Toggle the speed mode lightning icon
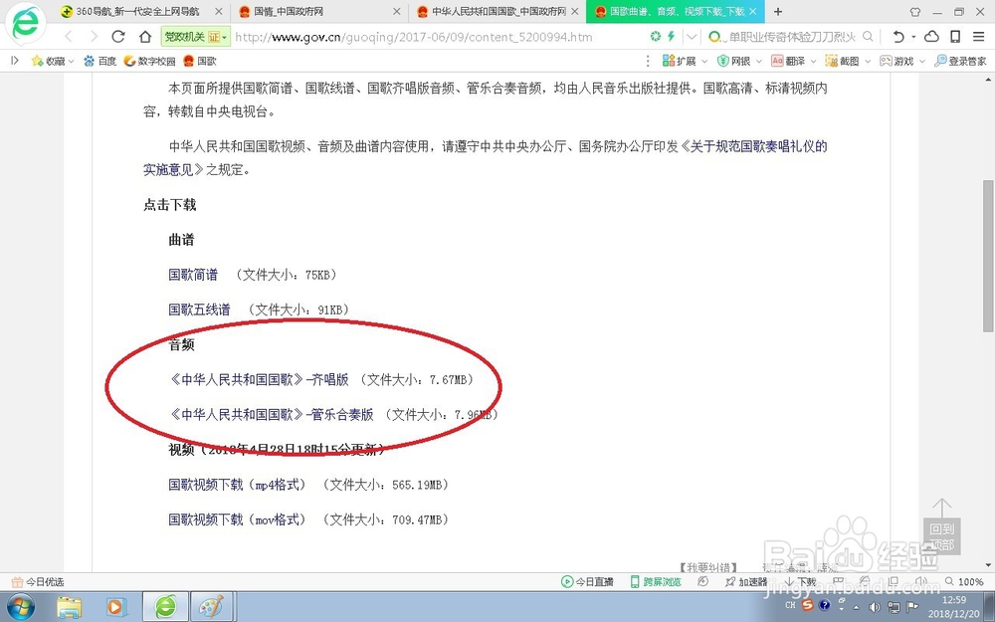The width and height of the screenshot is (995, 622). click(671, 36)
